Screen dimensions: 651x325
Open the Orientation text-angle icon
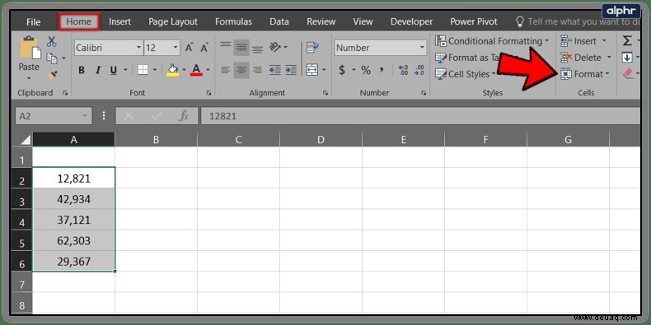tap(275, 47)
